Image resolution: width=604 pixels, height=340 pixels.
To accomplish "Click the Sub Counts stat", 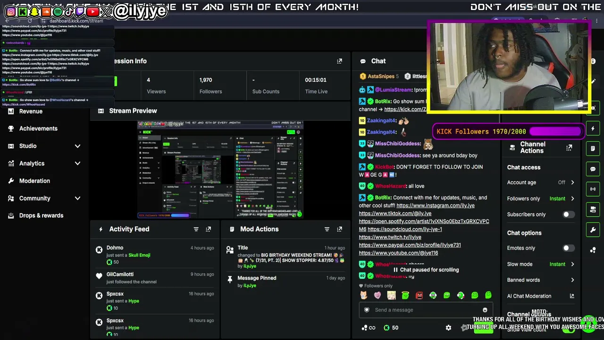I will (x=266, y=85).
